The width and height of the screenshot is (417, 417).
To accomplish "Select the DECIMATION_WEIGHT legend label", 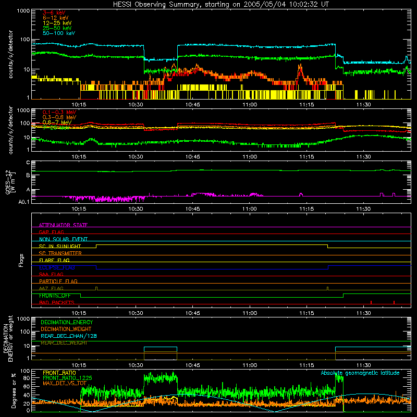I will pos(66,329).
